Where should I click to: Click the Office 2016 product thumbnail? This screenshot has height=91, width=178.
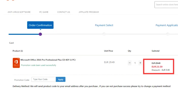[16, 63]
